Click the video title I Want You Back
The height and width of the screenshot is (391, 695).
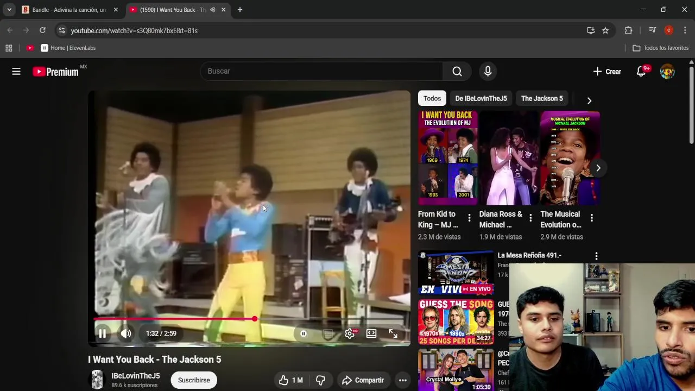tap(155, 360)
